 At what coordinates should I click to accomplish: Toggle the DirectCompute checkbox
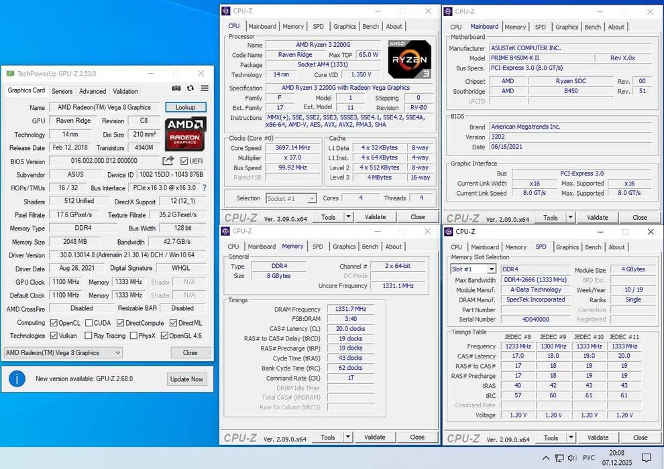tap(120, 323)
